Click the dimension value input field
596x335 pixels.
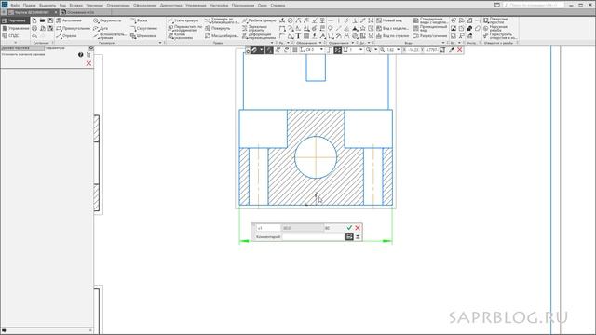303,228
